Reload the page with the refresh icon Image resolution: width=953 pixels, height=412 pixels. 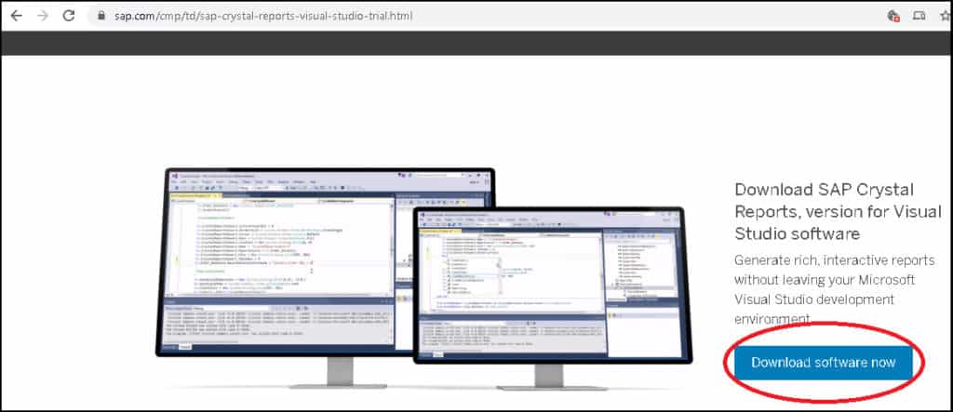point(69,16)
